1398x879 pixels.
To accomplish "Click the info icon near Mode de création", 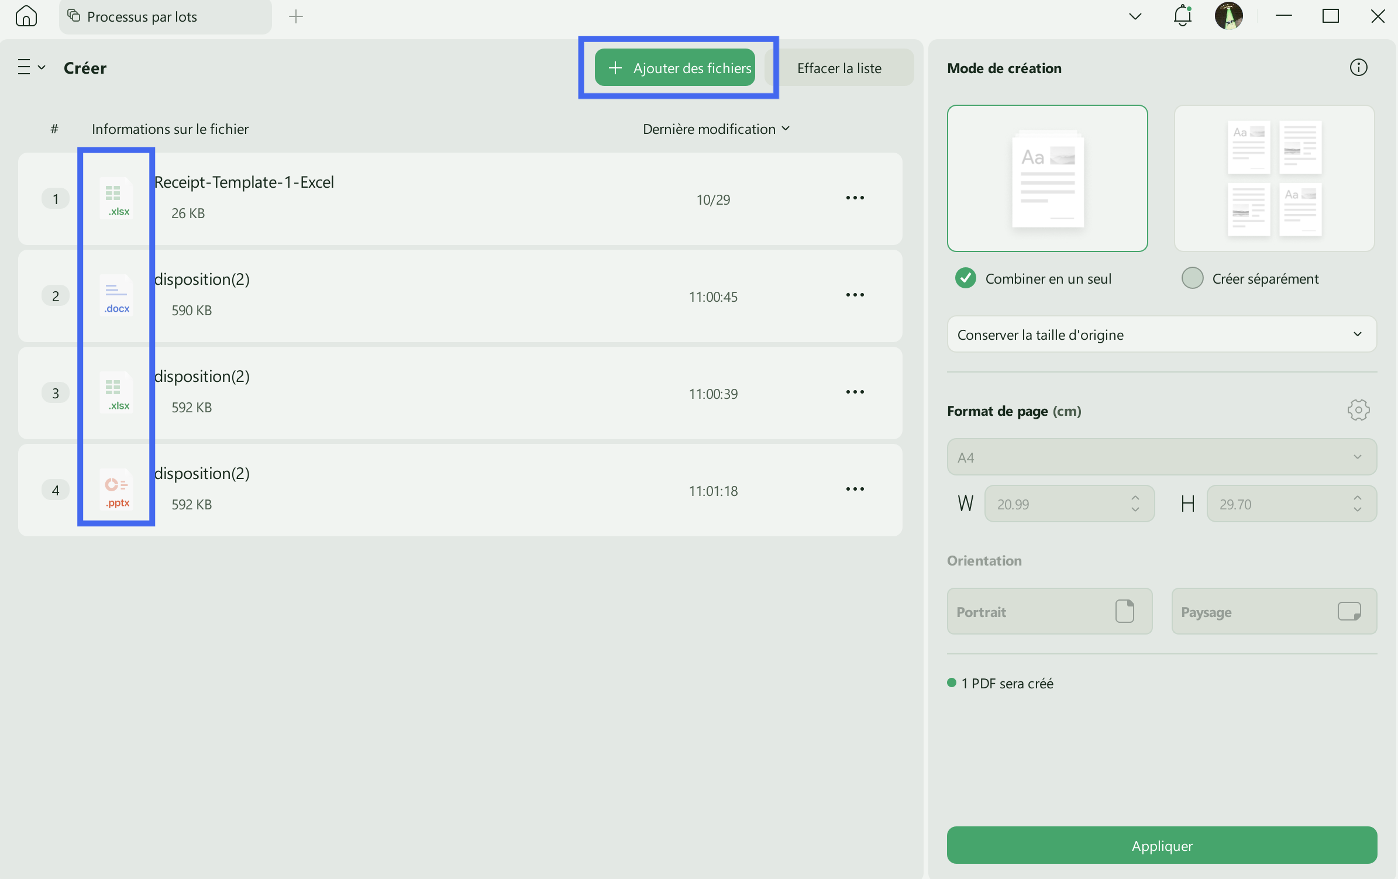I will [x=1358, y=67].
